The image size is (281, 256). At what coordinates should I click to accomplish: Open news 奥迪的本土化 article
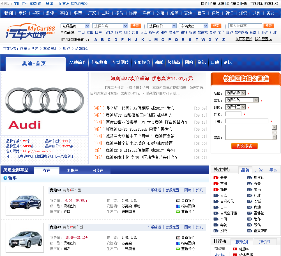tap(142, 157)
